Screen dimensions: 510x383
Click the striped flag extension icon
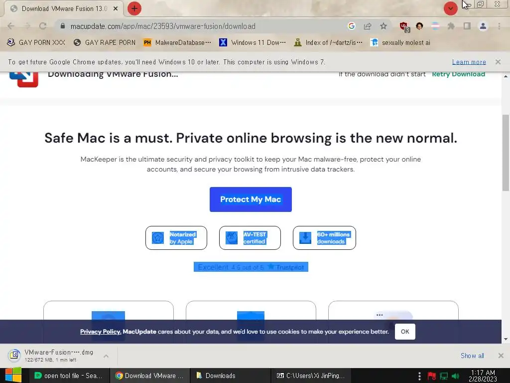pos(435,26)
